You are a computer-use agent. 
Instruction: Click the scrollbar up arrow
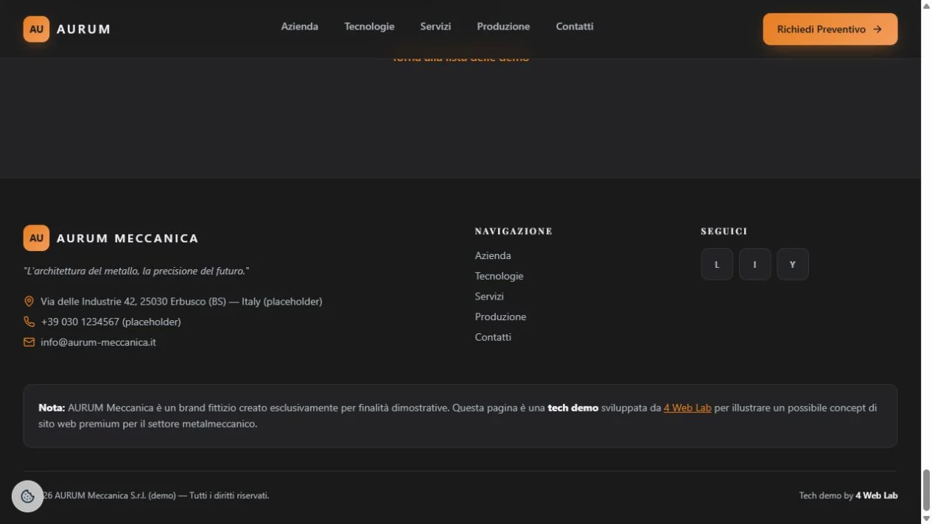926,6
